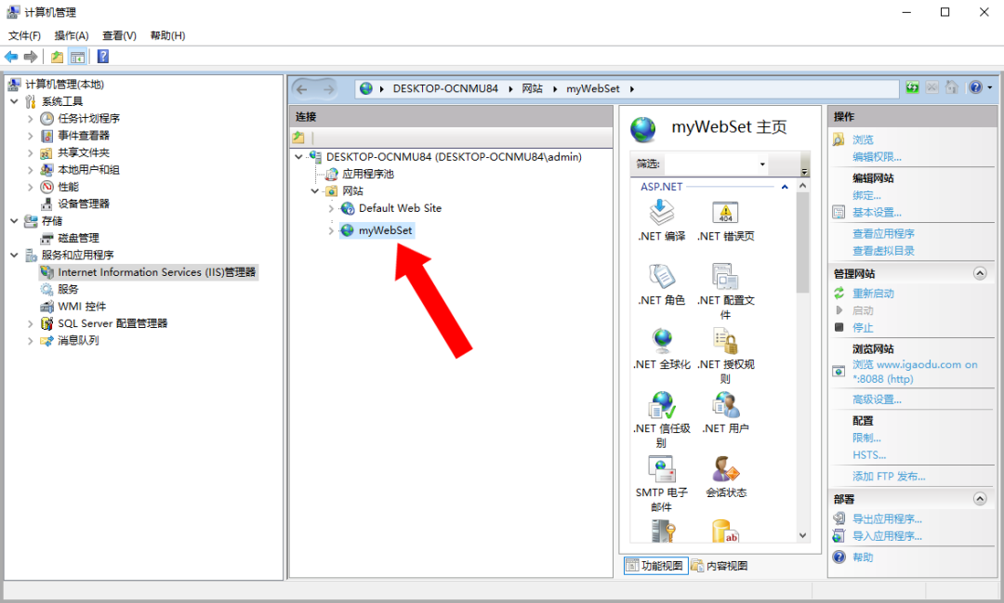The height and width of the screenshot is (603, 1004).
Task: Click the 浏览 www.igaodu.com on *:8088 link
Action: tap(915, 372)
